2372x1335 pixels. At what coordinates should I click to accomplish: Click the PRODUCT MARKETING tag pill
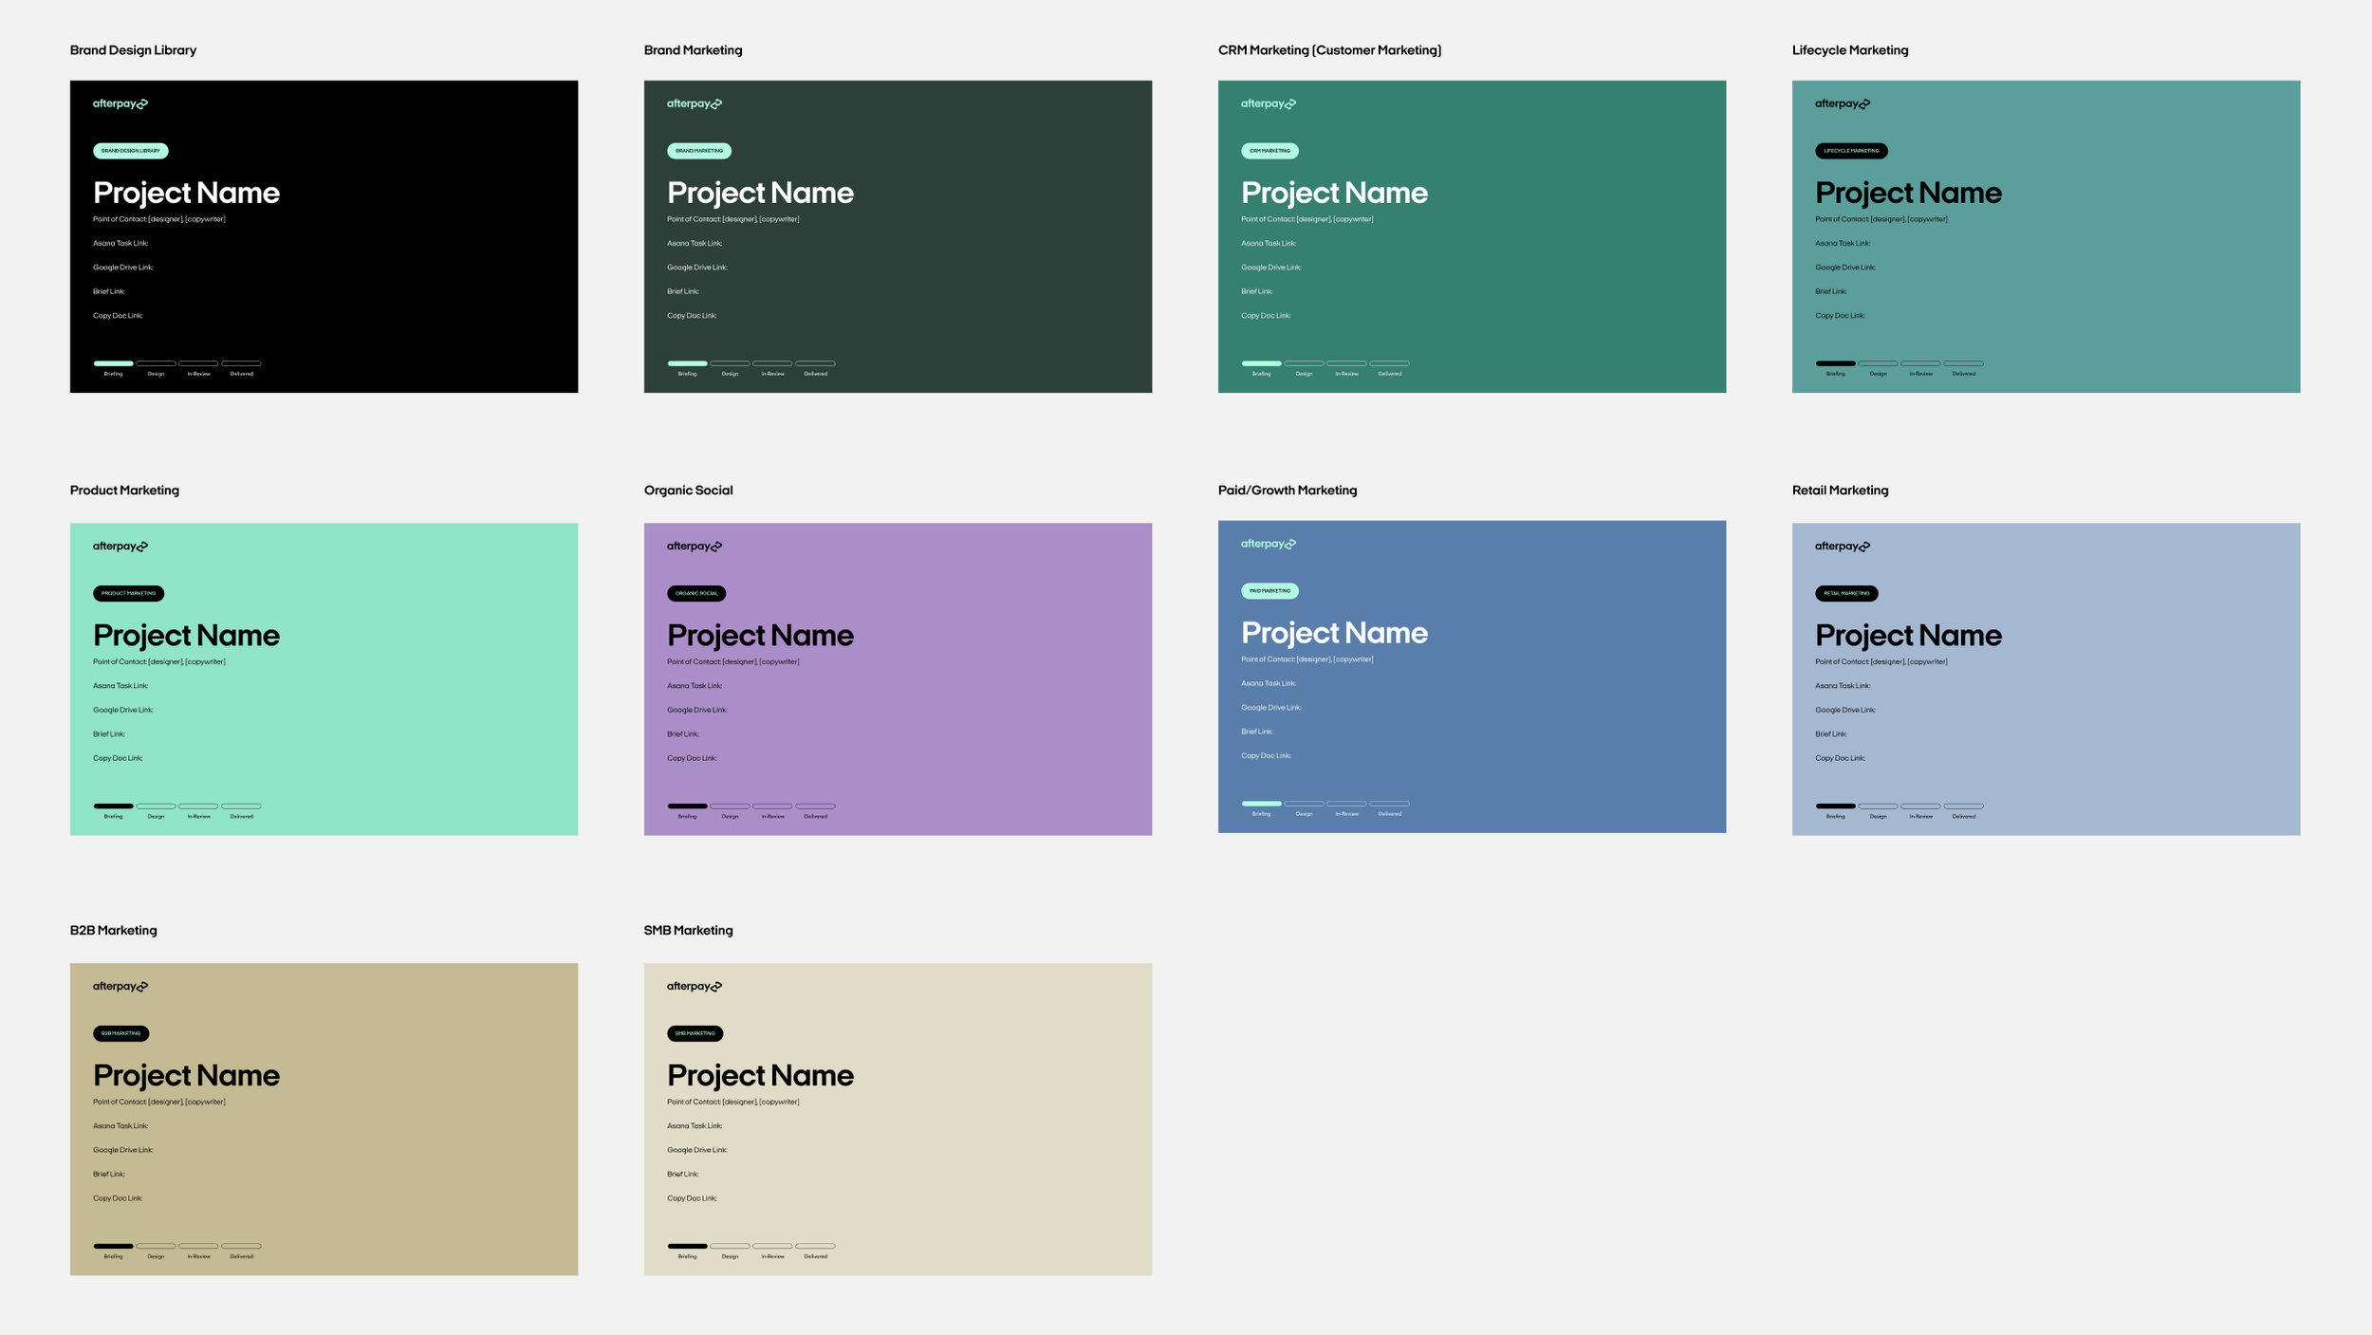[x=128, y=594]
